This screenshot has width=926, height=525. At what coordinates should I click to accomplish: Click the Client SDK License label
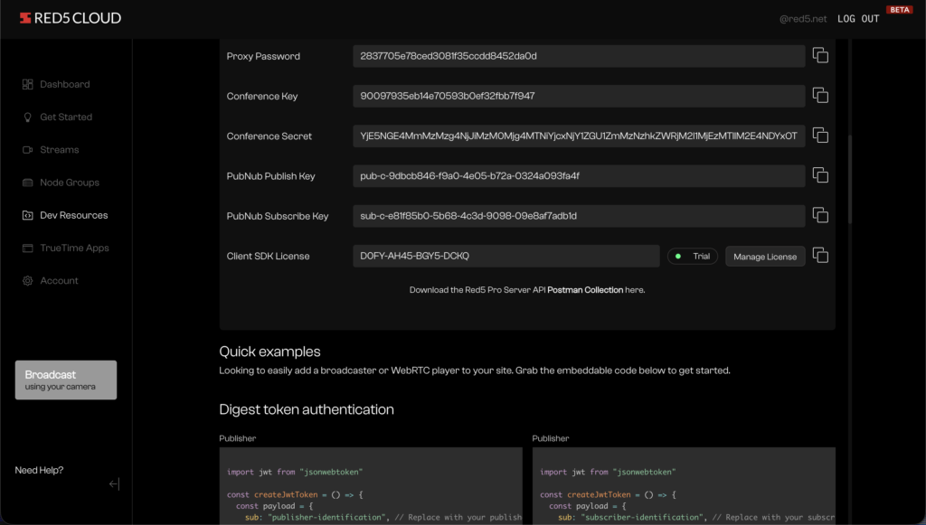pos(268,256)
